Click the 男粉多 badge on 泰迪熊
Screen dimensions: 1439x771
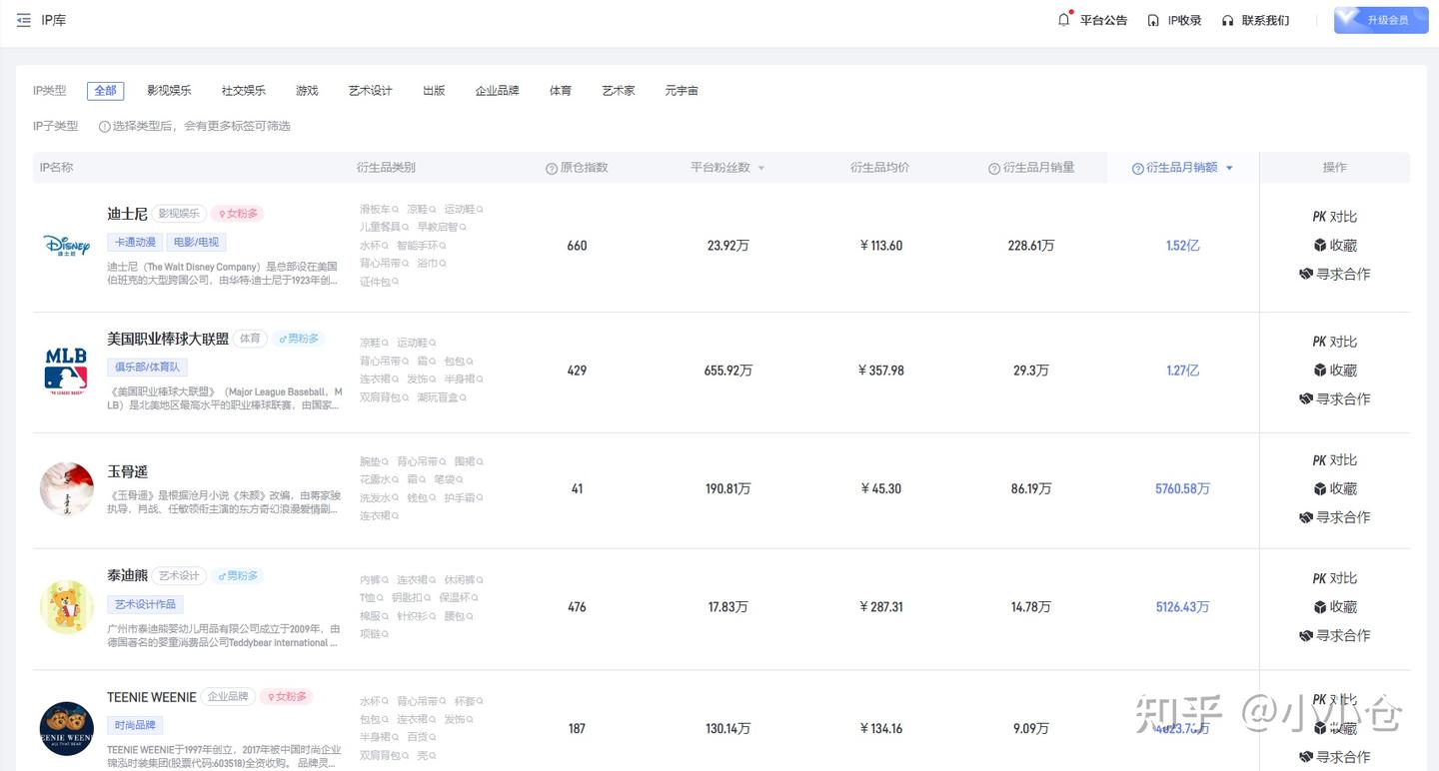coord(238,576)
